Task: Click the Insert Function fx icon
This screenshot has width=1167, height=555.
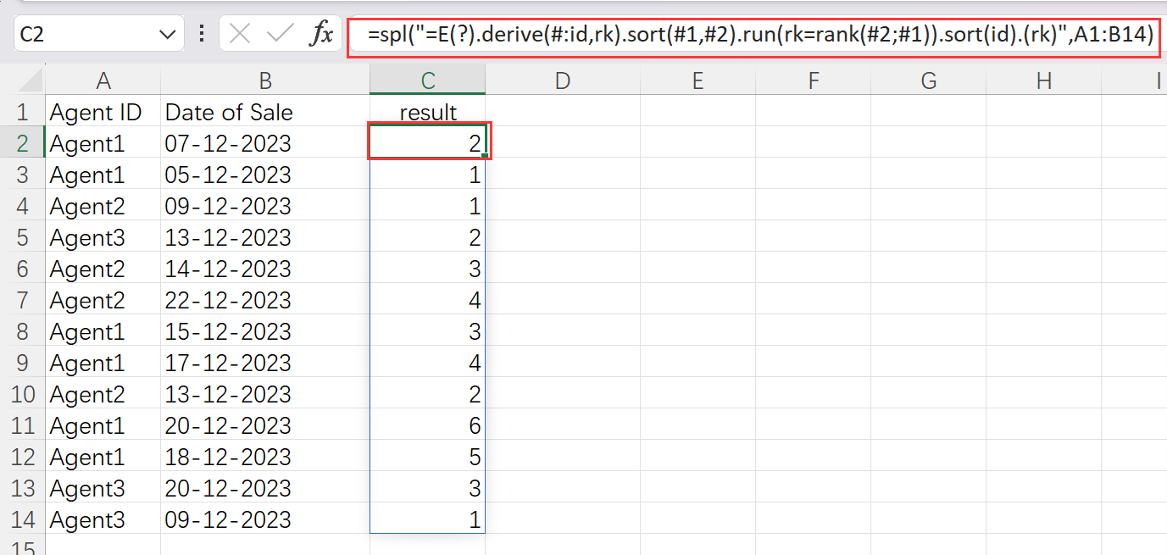Action: click(x=321, y=34)
